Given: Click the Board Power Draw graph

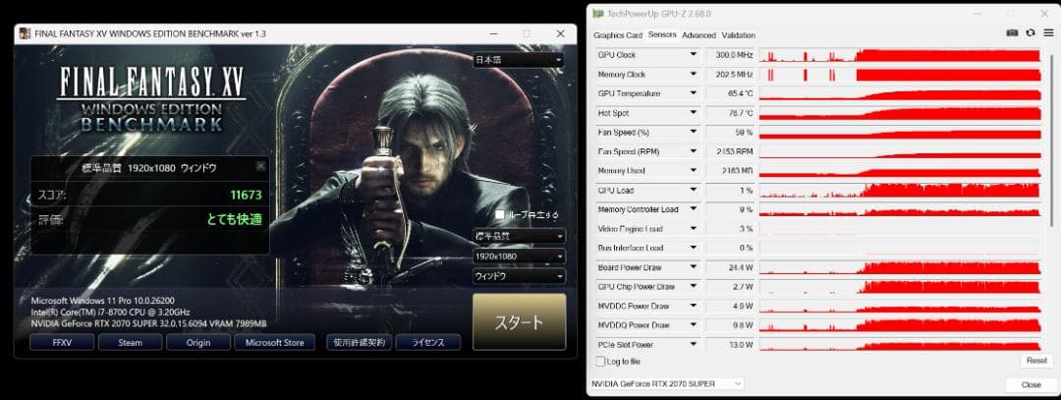Looking at the screenshot, I should tap(899, 267).
